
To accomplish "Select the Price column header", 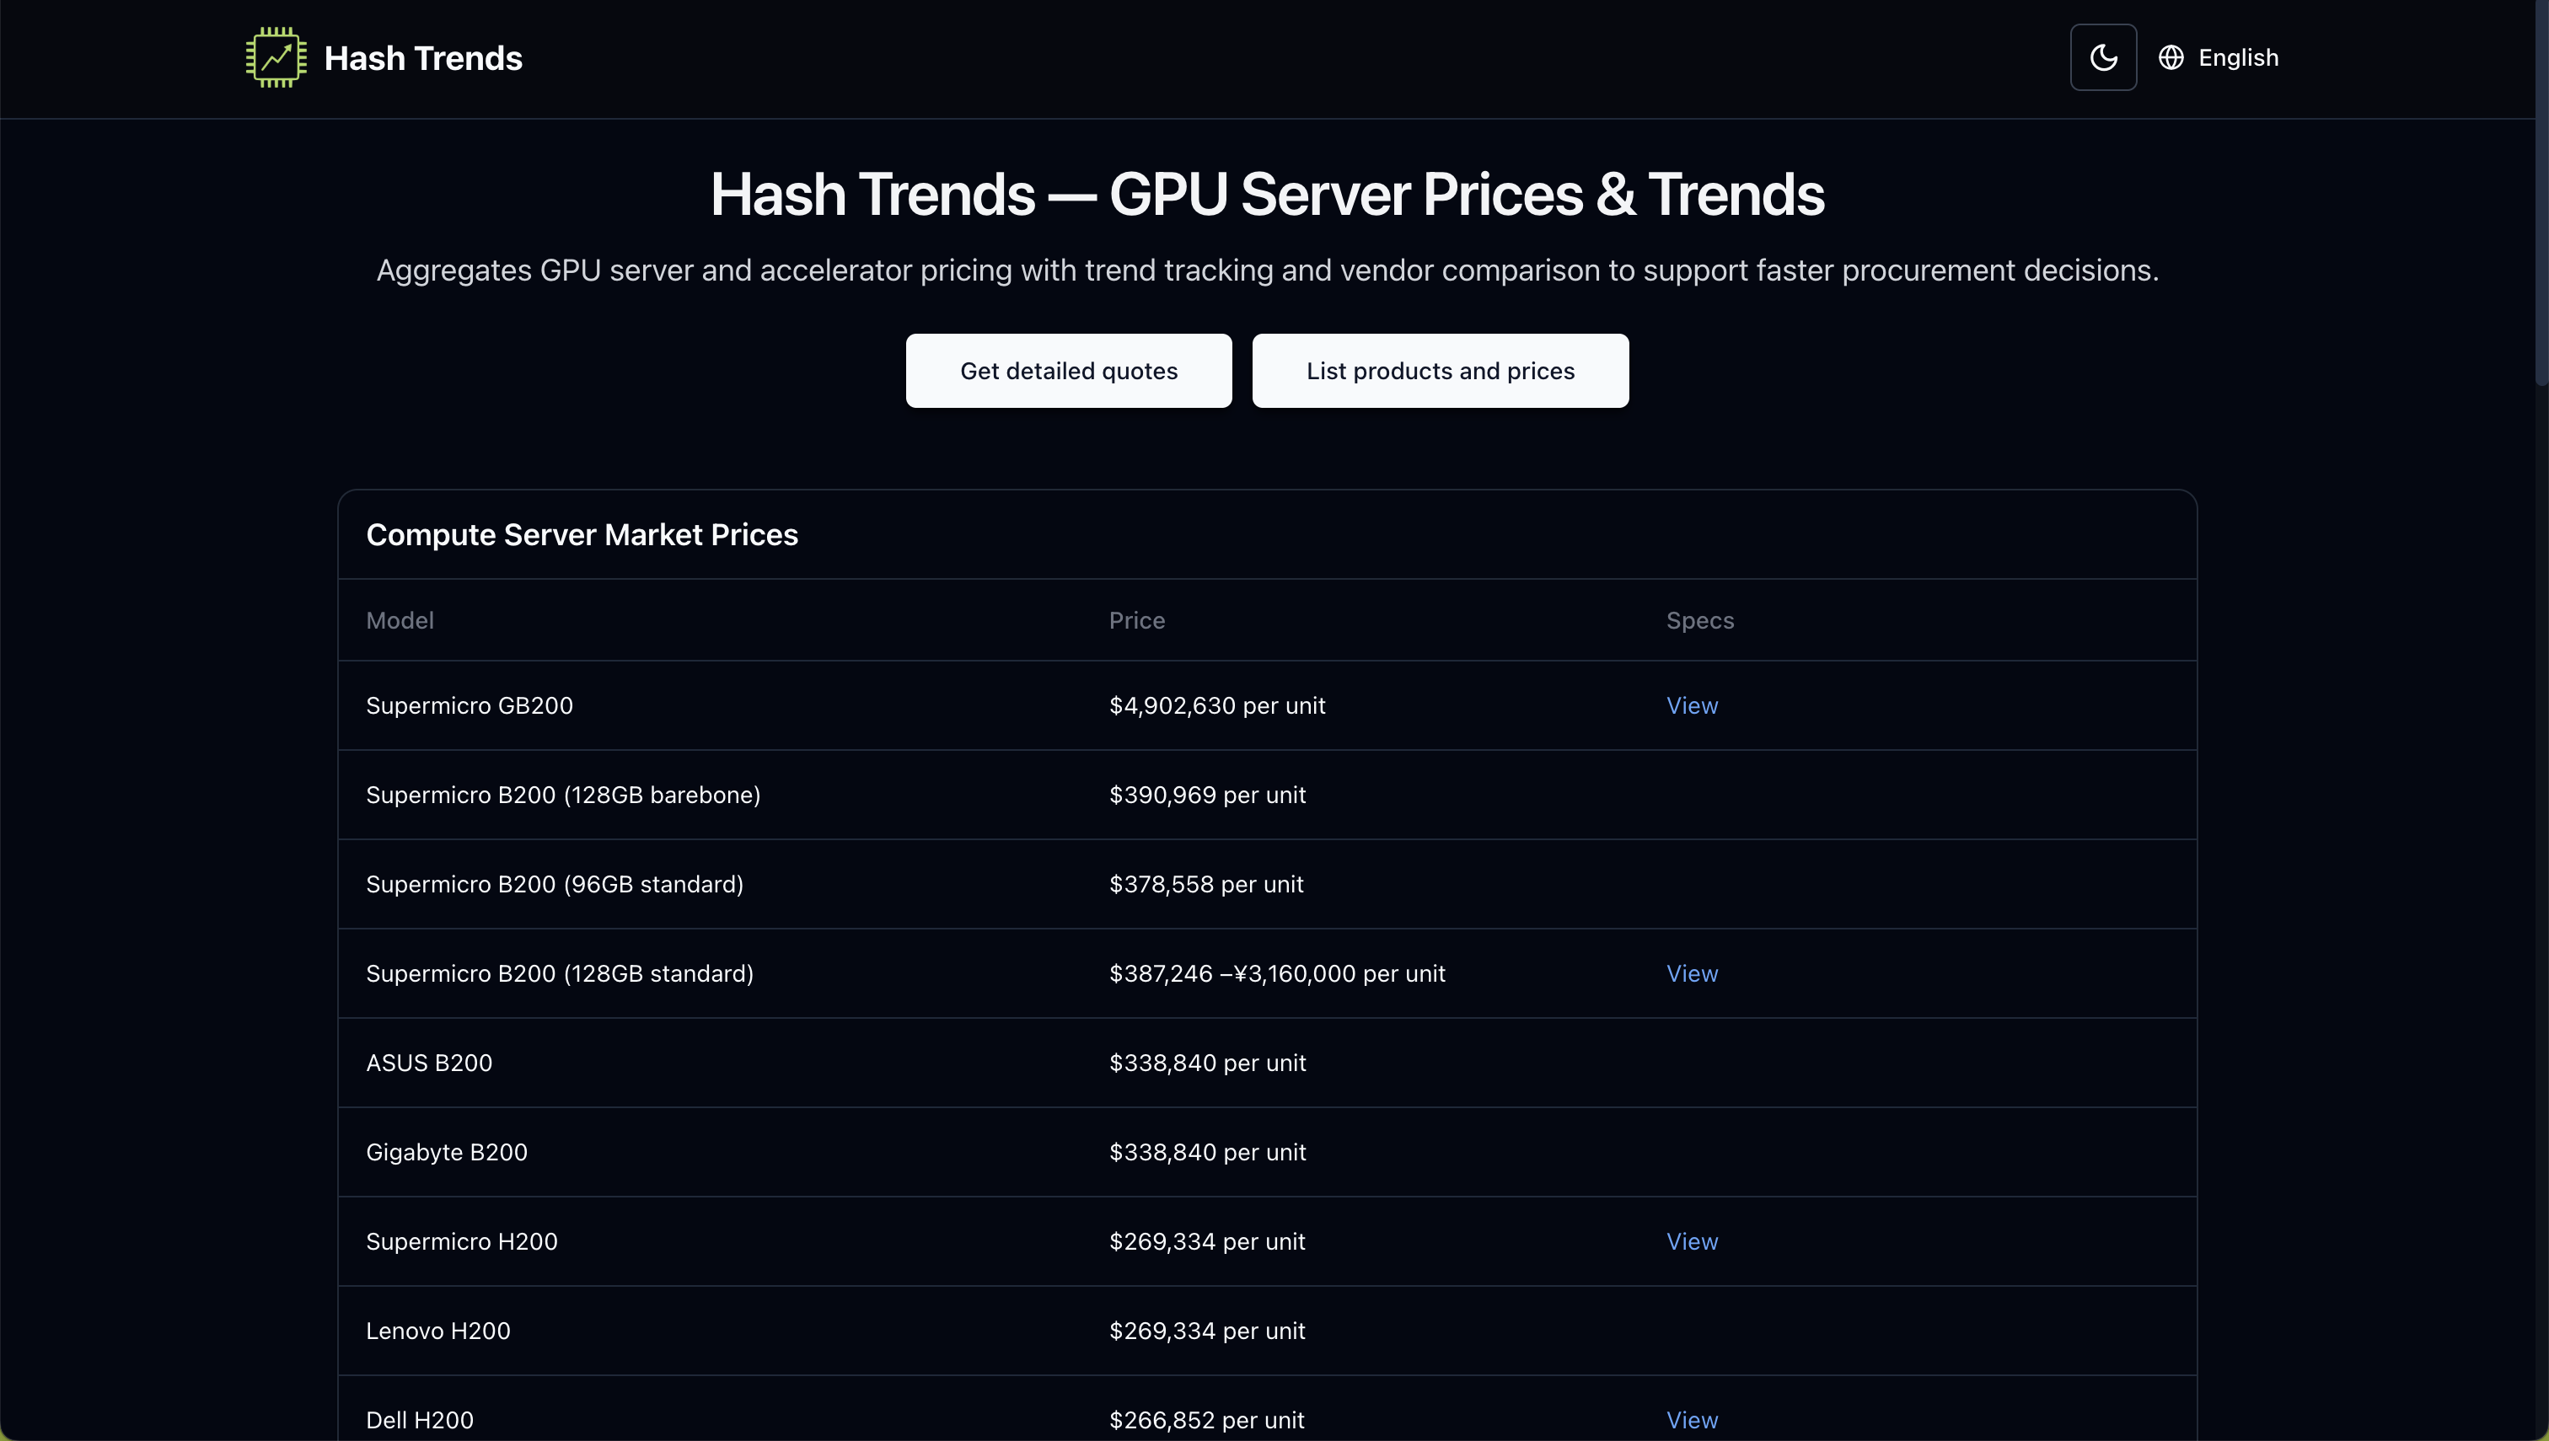I will 1136,619.
